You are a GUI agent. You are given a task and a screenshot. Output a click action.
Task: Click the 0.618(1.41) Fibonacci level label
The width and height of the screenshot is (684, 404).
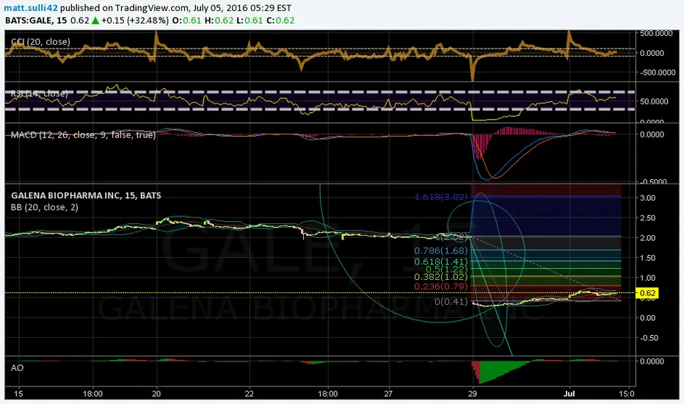(441, 262)
